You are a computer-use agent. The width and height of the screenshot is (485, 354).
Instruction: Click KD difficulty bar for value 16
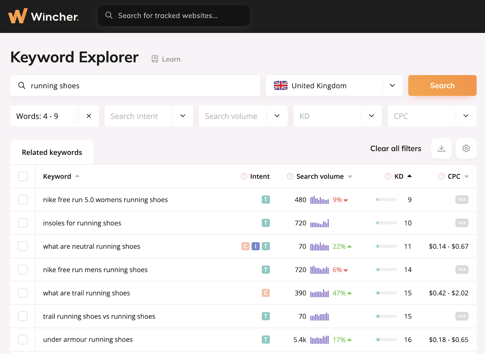386,339
